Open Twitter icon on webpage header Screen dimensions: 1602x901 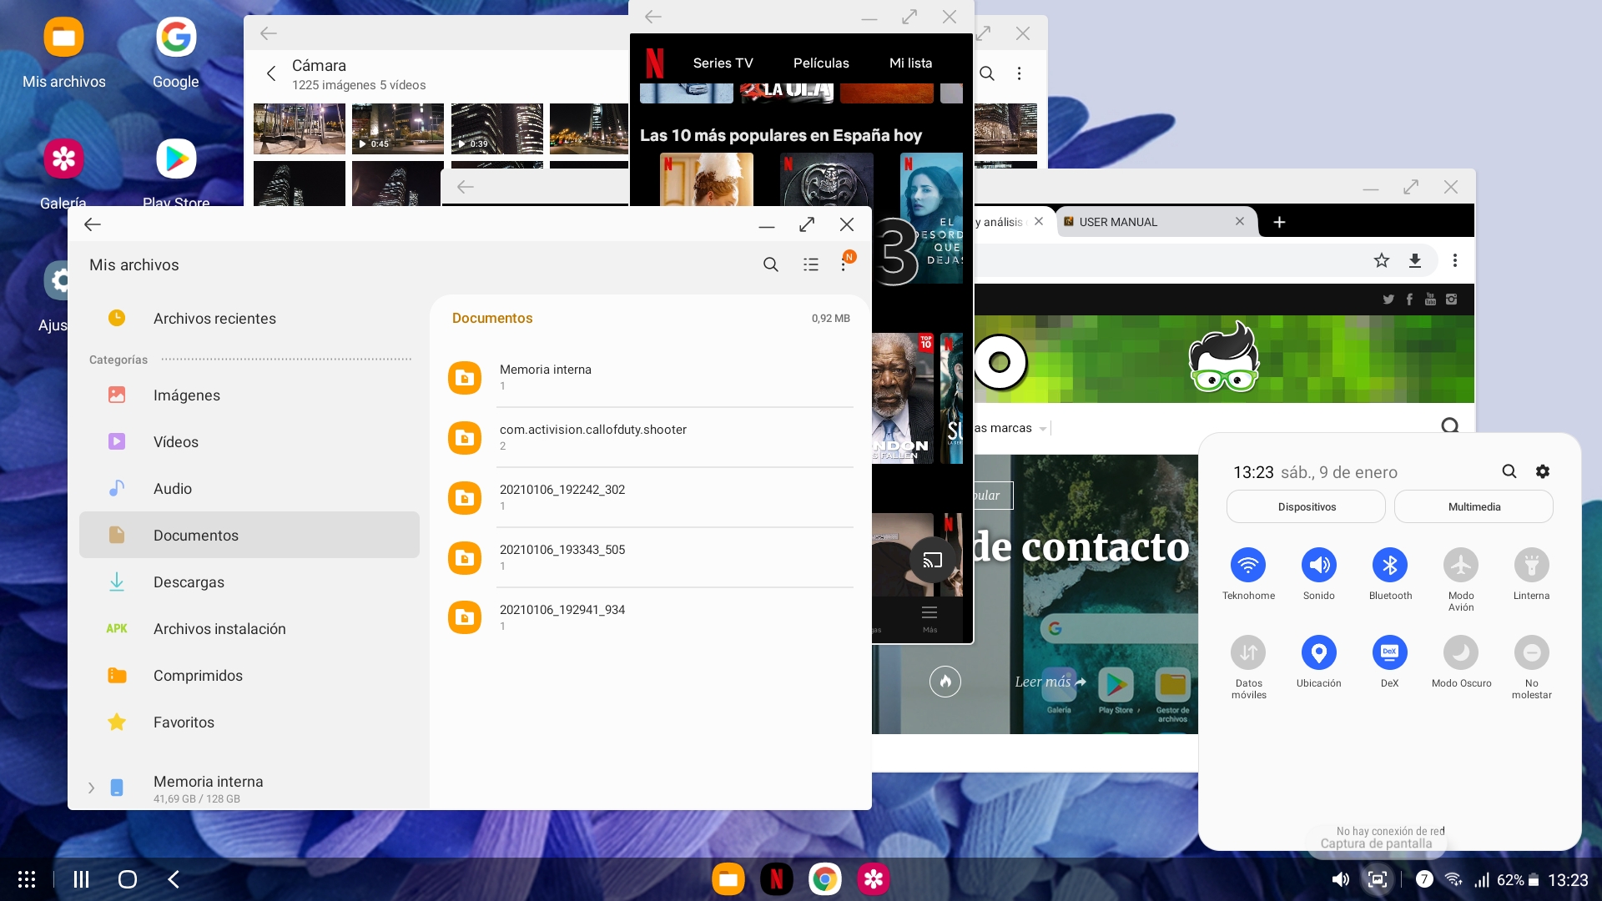click(x=1388, y=299)
